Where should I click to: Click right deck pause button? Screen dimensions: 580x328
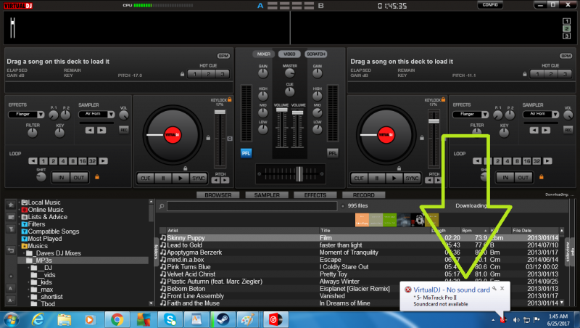point(376,178)
